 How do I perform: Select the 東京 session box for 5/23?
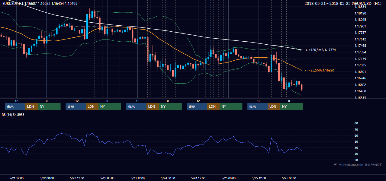136,106
